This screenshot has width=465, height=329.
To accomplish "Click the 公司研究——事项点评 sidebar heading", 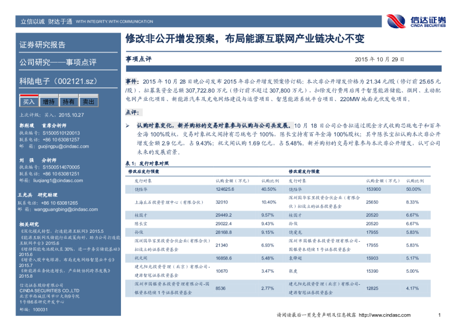I will (x=58, y=62).
